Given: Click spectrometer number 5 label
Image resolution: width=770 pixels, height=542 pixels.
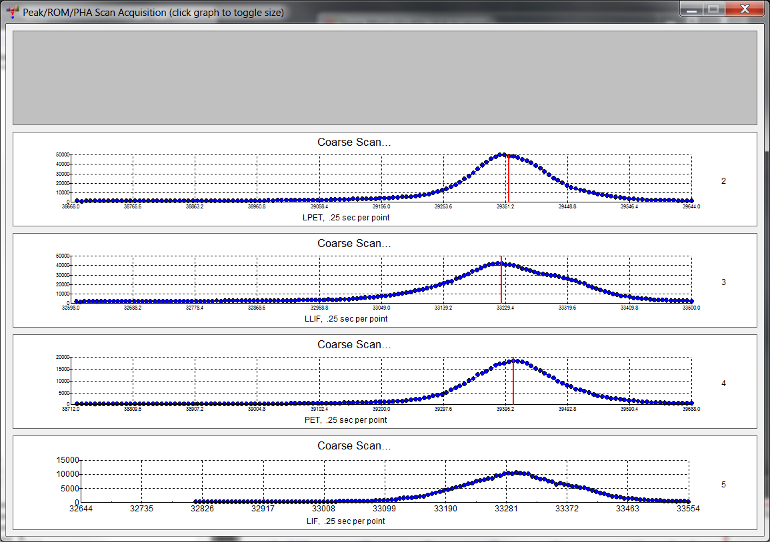Looking at the screenshot, I should (723, 485).
